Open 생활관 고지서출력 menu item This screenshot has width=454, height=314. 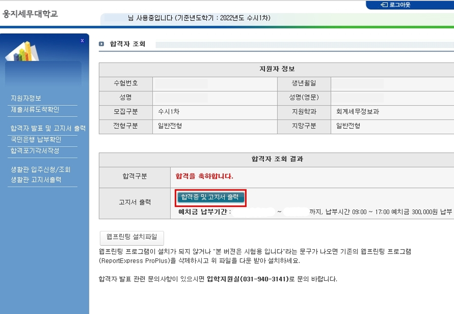36,180
